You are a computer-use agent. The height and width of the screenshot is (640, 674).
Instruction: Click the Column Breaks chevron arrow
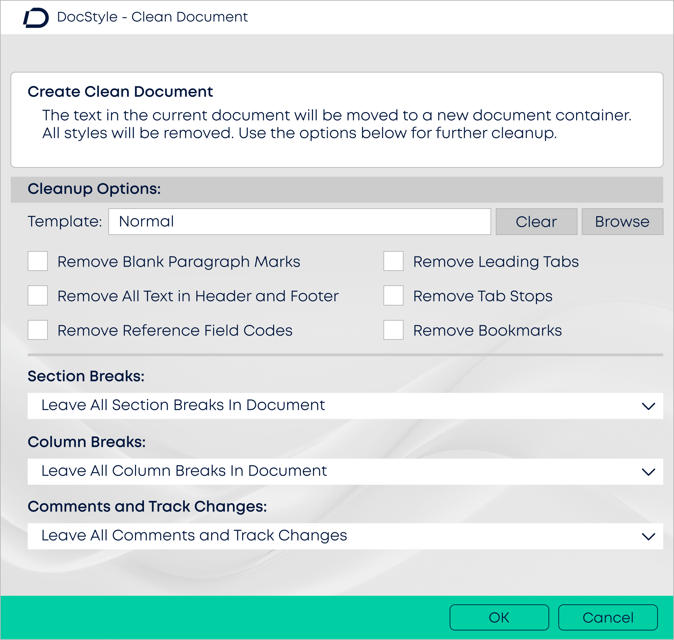(648, 472)
